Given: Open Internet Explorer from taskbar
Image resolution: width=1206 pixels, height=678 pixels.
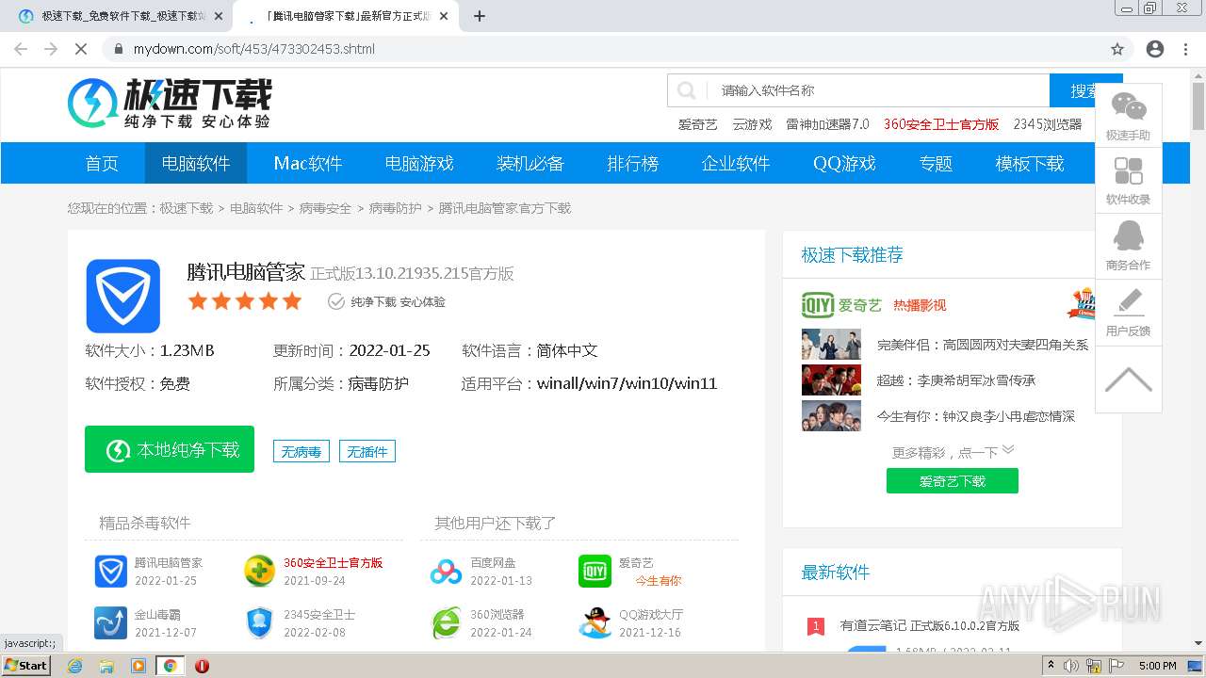Looking at the screenshot, I should click(x=75, y=666).
